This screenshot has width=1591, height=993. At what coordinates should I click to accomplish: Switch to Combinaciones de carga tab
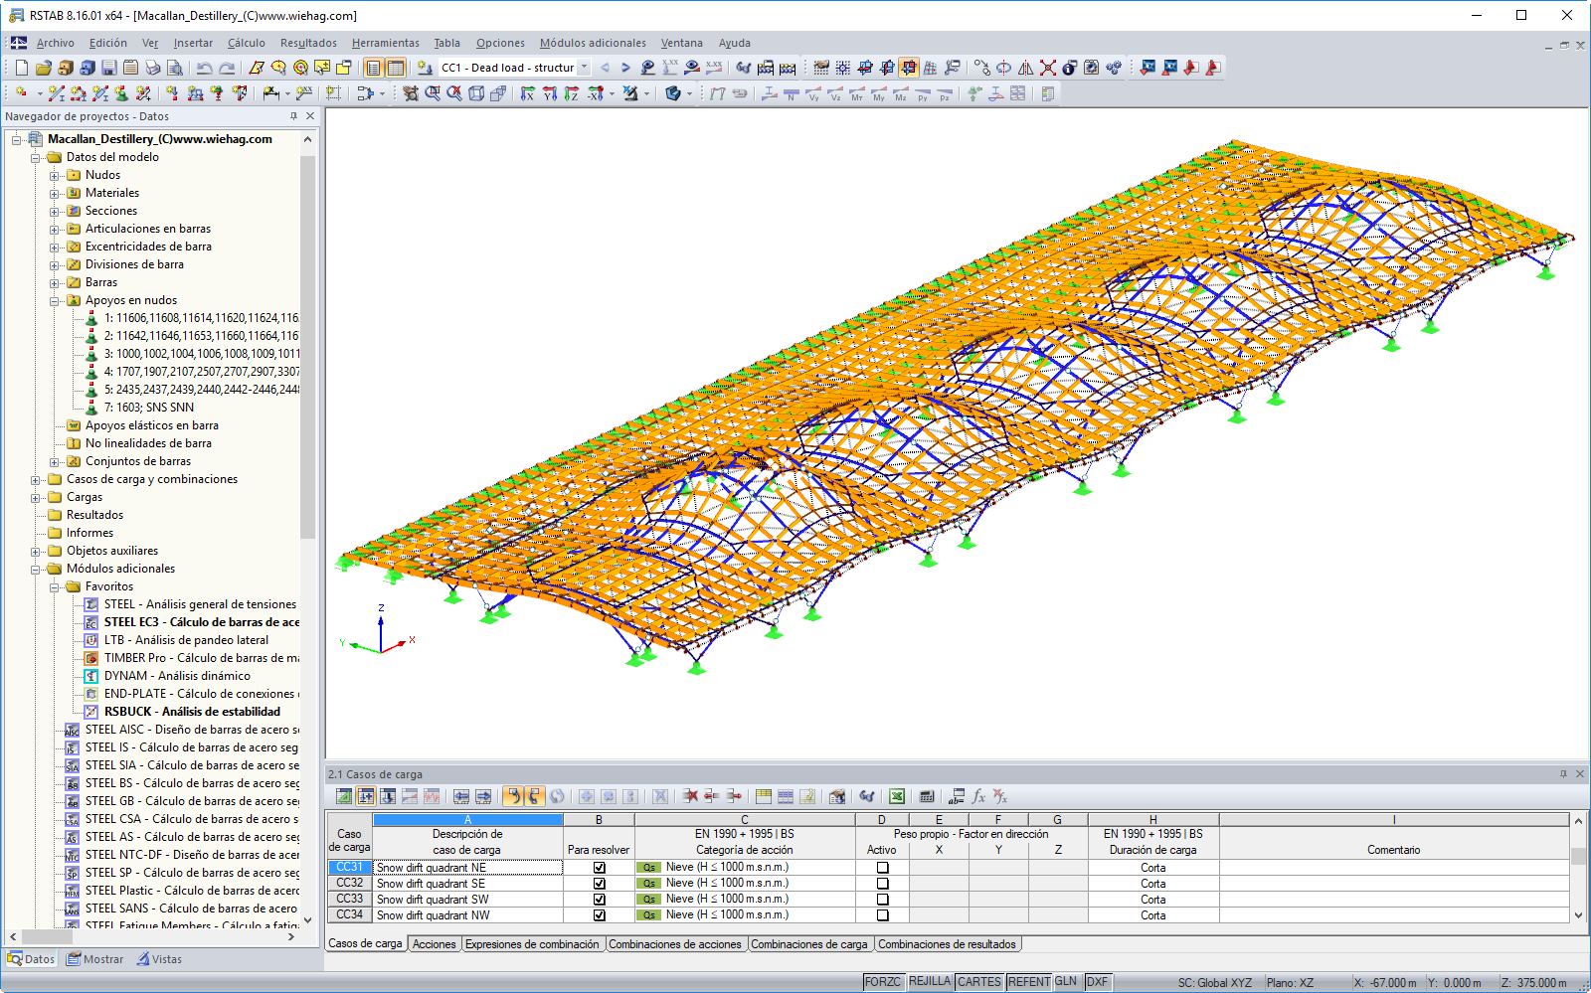(x=808, y=944)
